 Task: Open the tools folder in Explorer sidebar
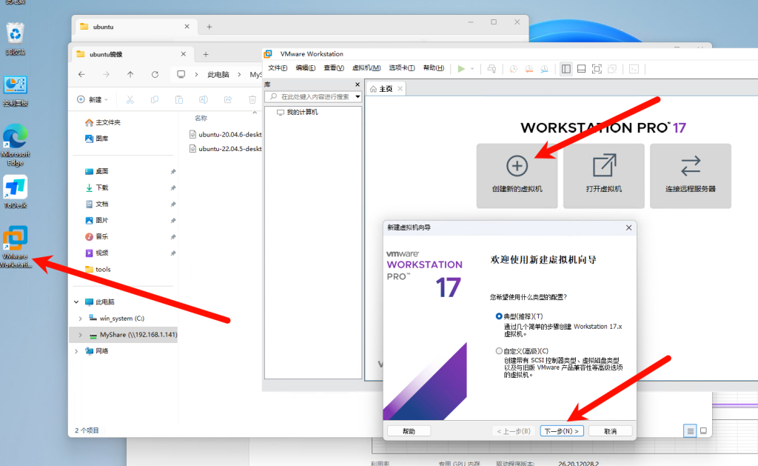pyautogui.click(x=98, y=269)
